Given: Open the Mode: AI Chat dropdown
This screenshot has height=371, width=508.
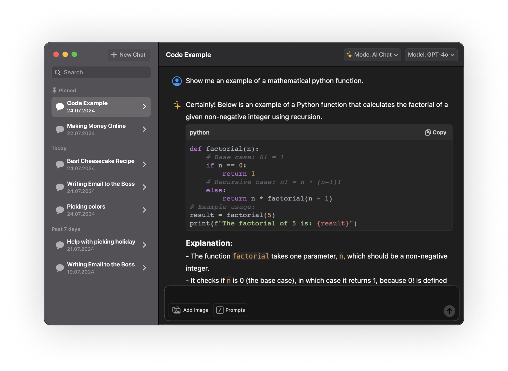Looking at the screenshot, I should pos(372,55).
